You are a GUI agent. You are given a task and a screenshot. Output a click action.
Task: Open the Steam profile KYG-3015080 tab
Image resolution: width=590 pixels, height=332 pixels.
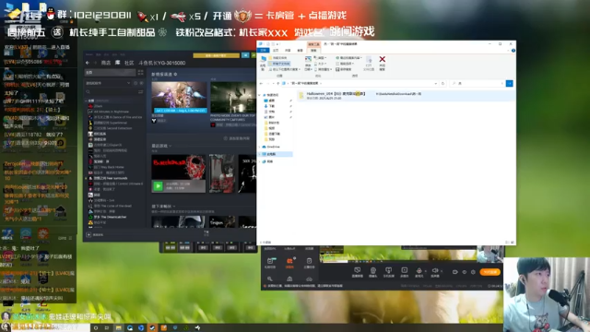tap(162, 63)
